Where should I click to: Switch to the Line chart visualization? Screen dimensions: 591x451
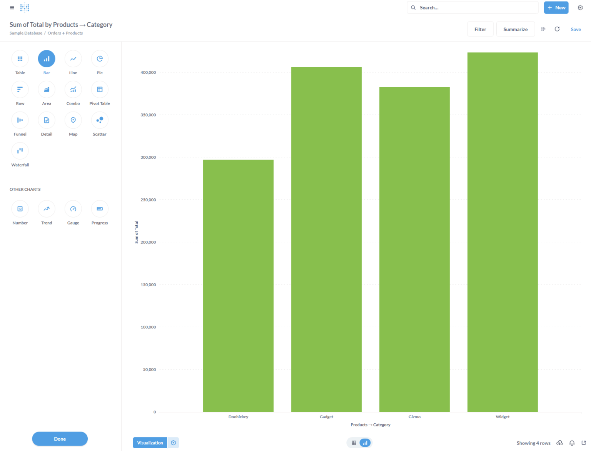[73, 58]
